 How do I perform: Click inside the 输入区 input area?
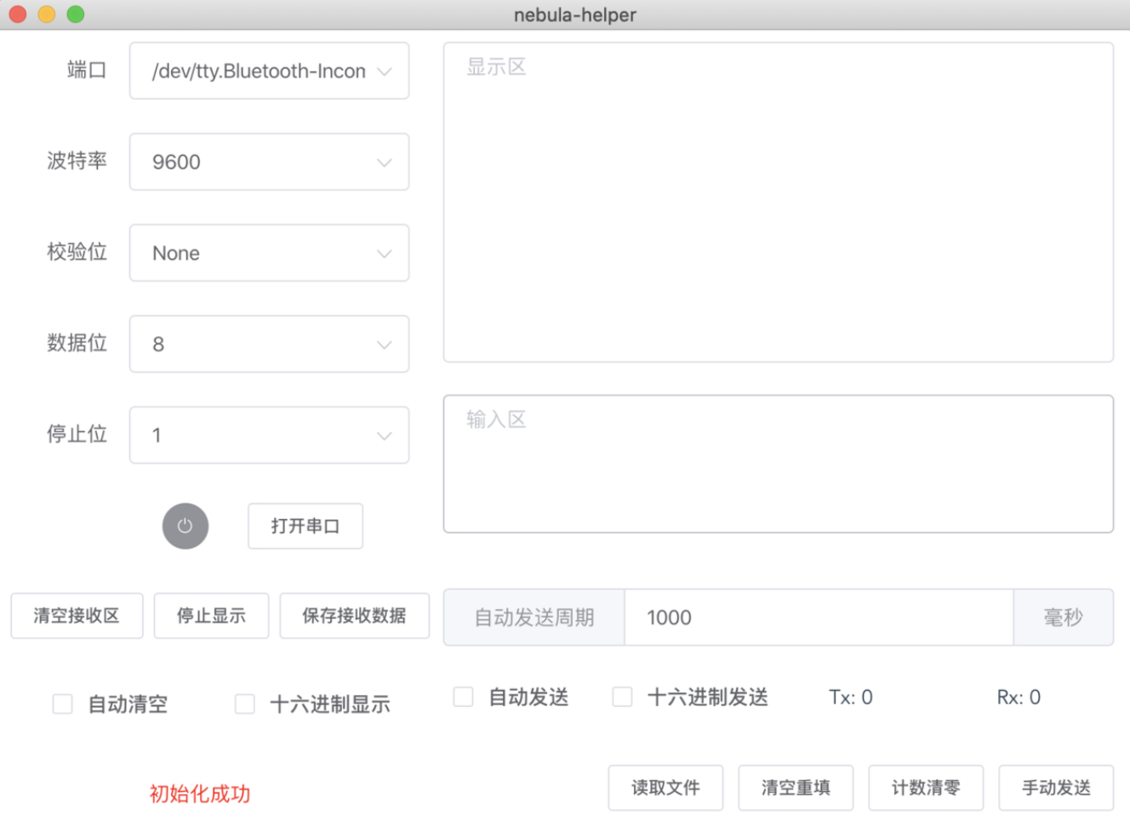(x=778, y=464)
